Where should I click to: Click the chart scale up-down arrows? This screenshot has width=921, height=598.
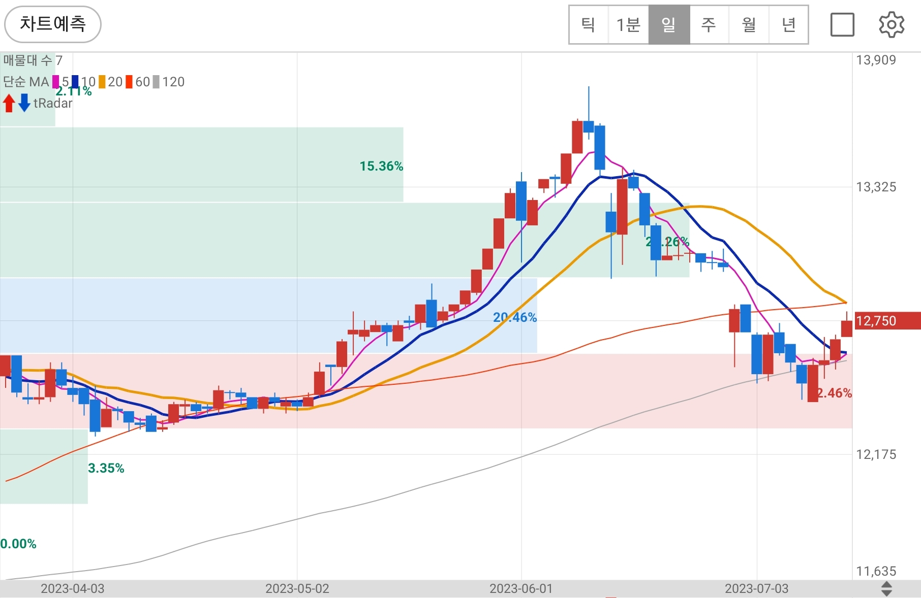coord(886,589)
